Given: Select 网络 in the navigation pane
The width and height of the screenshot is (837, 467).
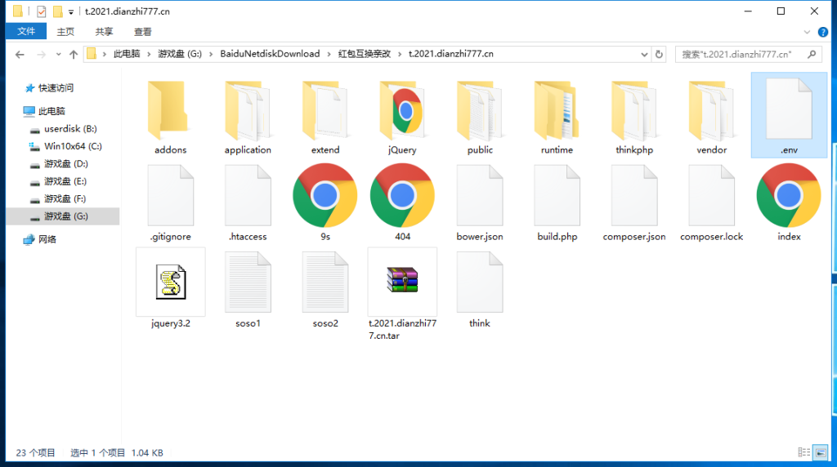Looking at the screenshot, I should click(47, 239).
